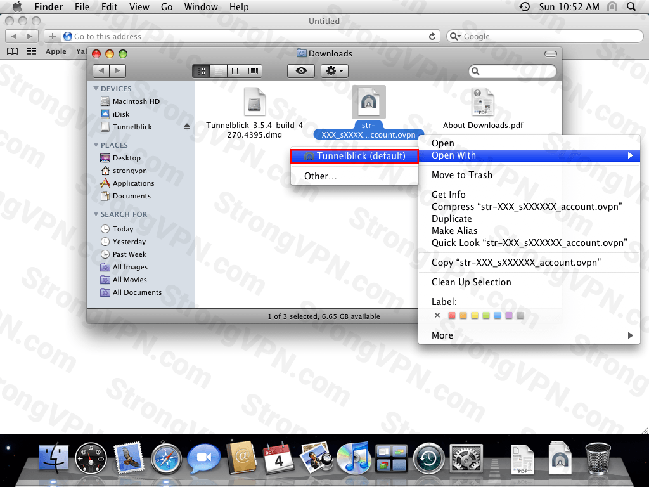Apply the purple label color

(509, 316)
